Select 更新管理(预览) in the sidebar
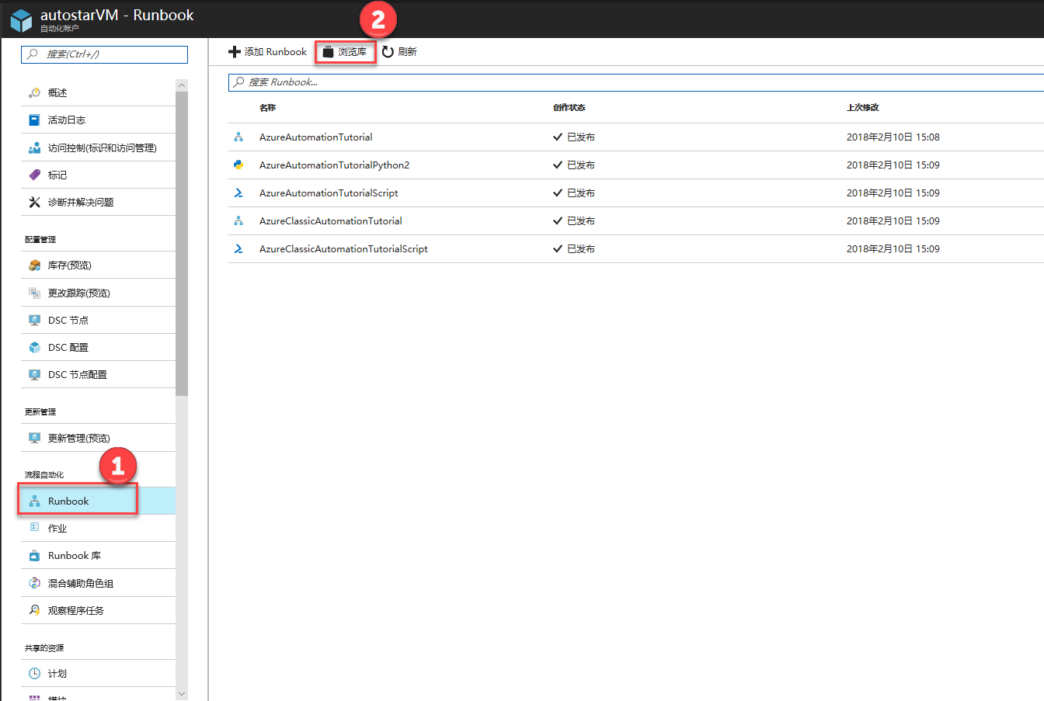This screenshot has height=701, width=1044. [99, 438]
